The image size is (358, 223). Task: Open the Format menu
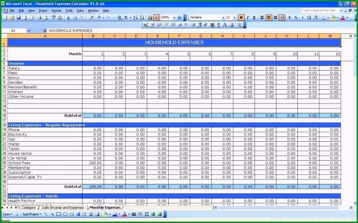tap(56, 11)
